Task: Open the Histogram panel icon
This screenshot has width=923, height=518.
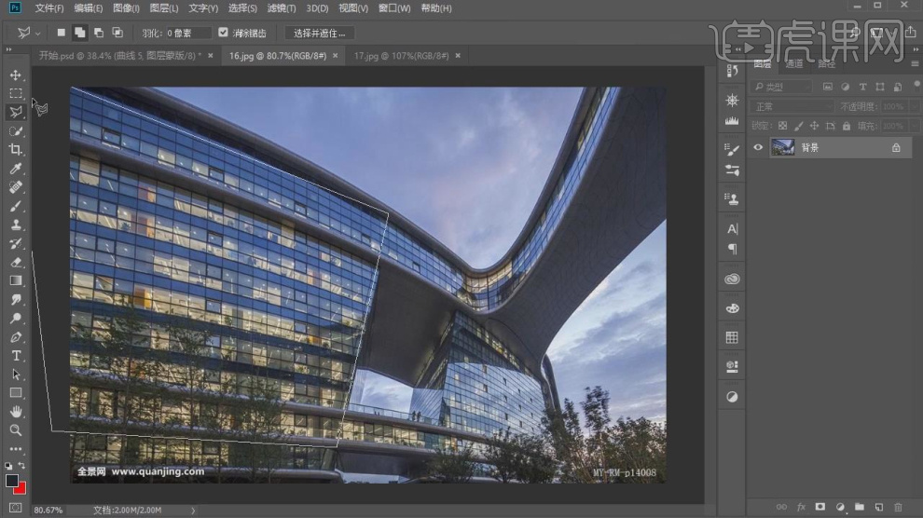Action: tap(732, 120)
